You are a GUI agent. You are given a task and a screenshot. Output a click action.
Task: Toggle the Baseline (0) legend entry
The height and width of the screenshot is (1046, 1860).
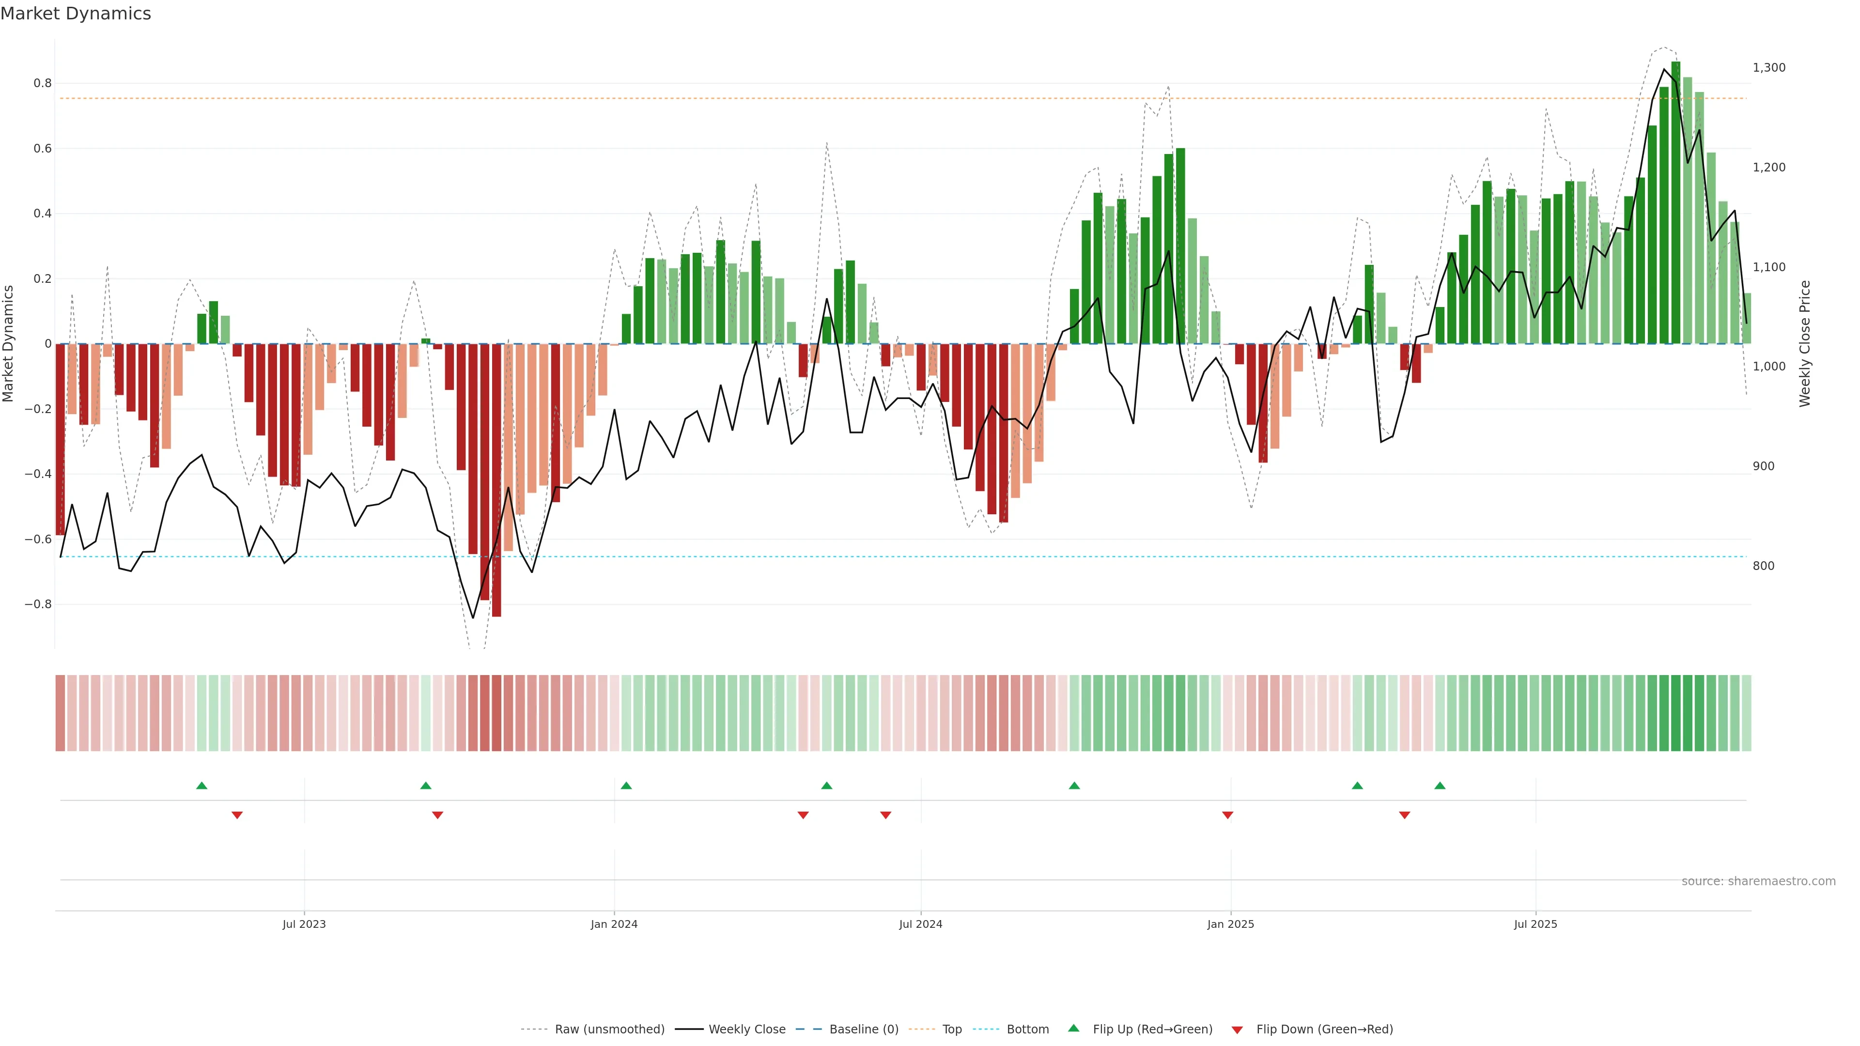click(864, 1030)
